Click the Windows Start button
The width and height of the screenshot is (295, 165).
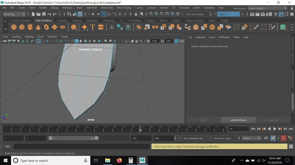click(5, 160)
